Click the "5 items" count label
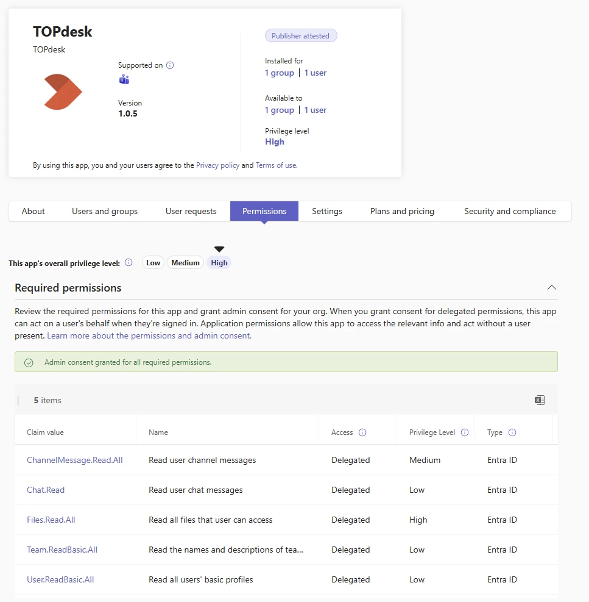The height and width of the screenshot is (602, 589). tap(48, 400)
